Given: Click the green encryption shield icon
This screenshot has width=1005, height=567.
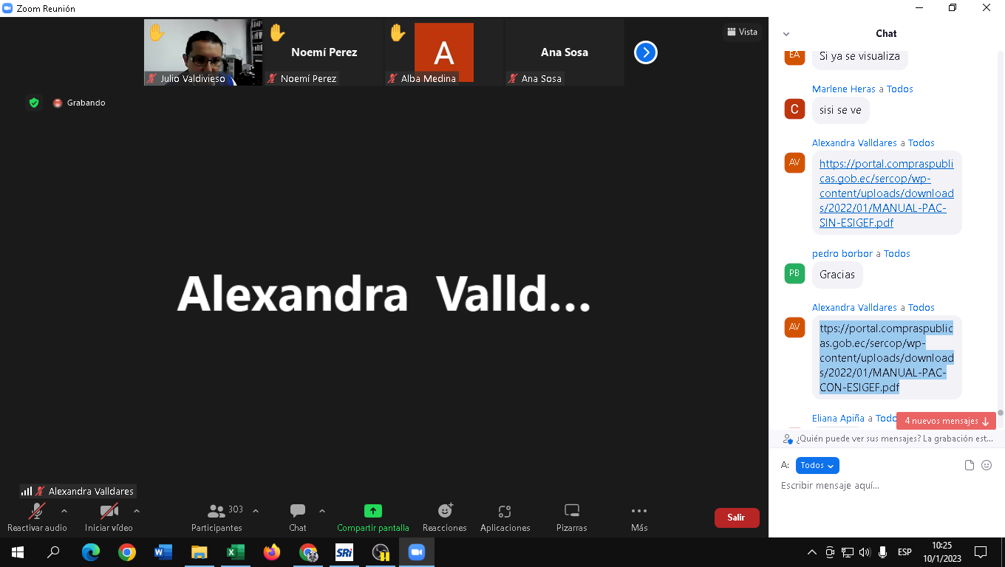Looking at the screenshot, I should point(33,103).
